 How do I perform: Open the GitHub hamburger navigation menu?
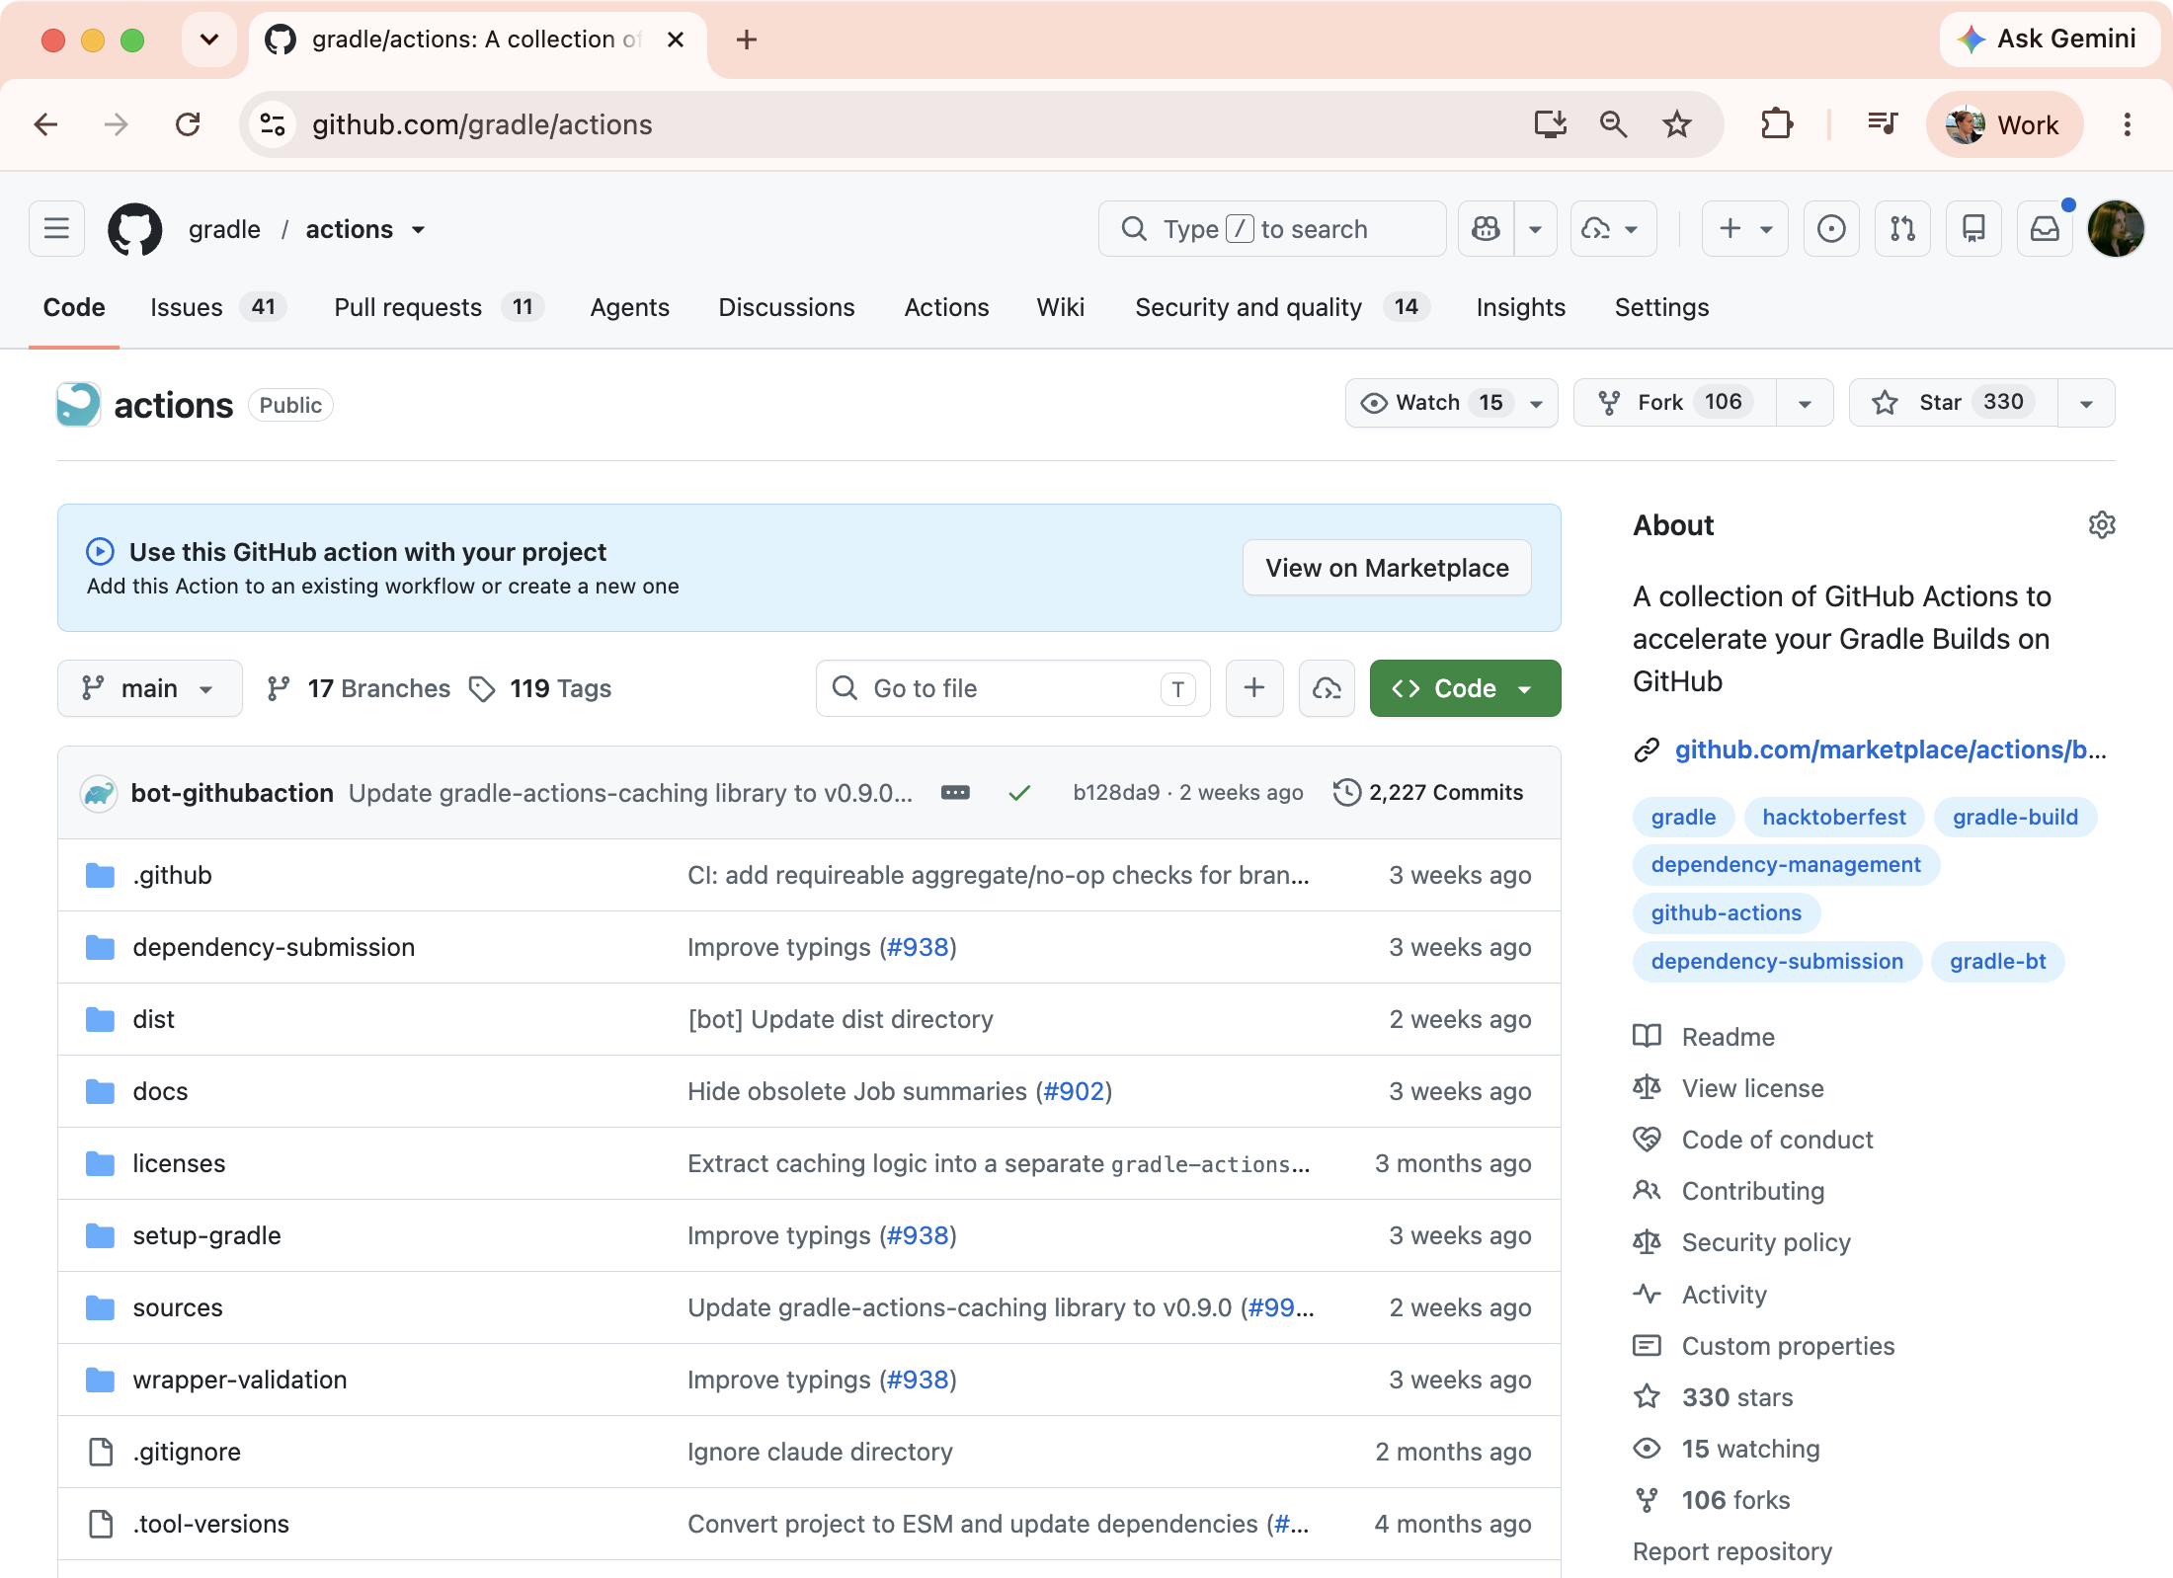pyautogui.click(x=56, y=229)
